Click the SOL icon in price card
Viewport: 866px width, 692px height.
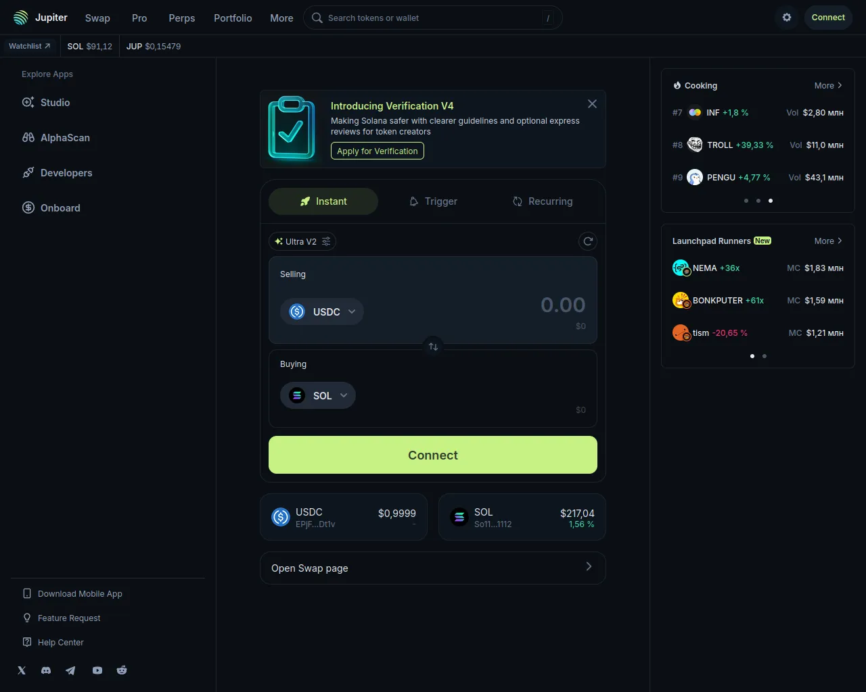coord(459,517)
